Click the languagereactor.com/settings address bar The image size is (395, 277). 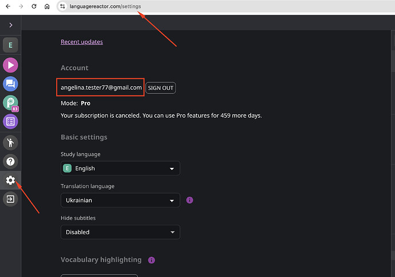coord(226,6)
